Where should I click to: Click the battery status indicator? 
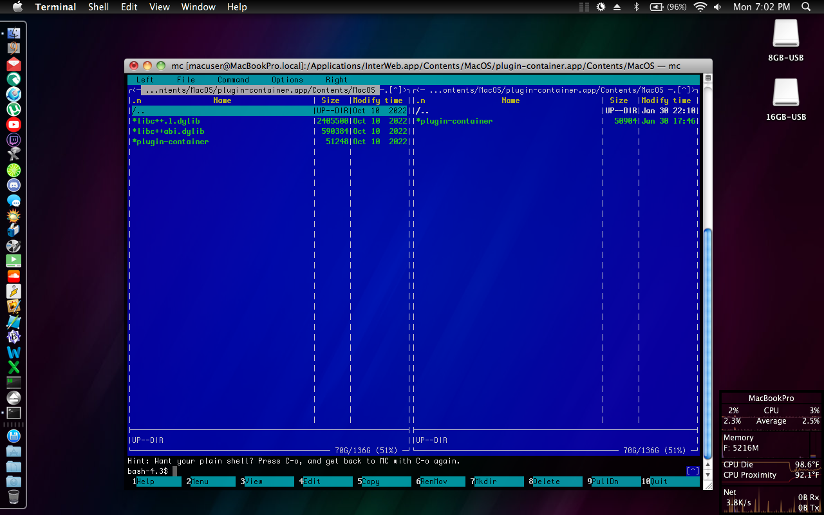click(x=668, y=7)
